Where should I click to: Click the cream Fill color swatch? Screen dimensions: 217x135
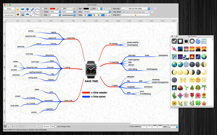point(69,9)
